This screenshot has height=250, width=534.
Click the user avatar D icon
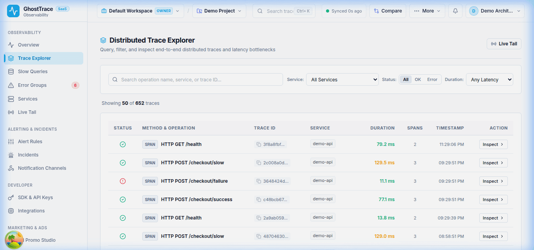473,11
